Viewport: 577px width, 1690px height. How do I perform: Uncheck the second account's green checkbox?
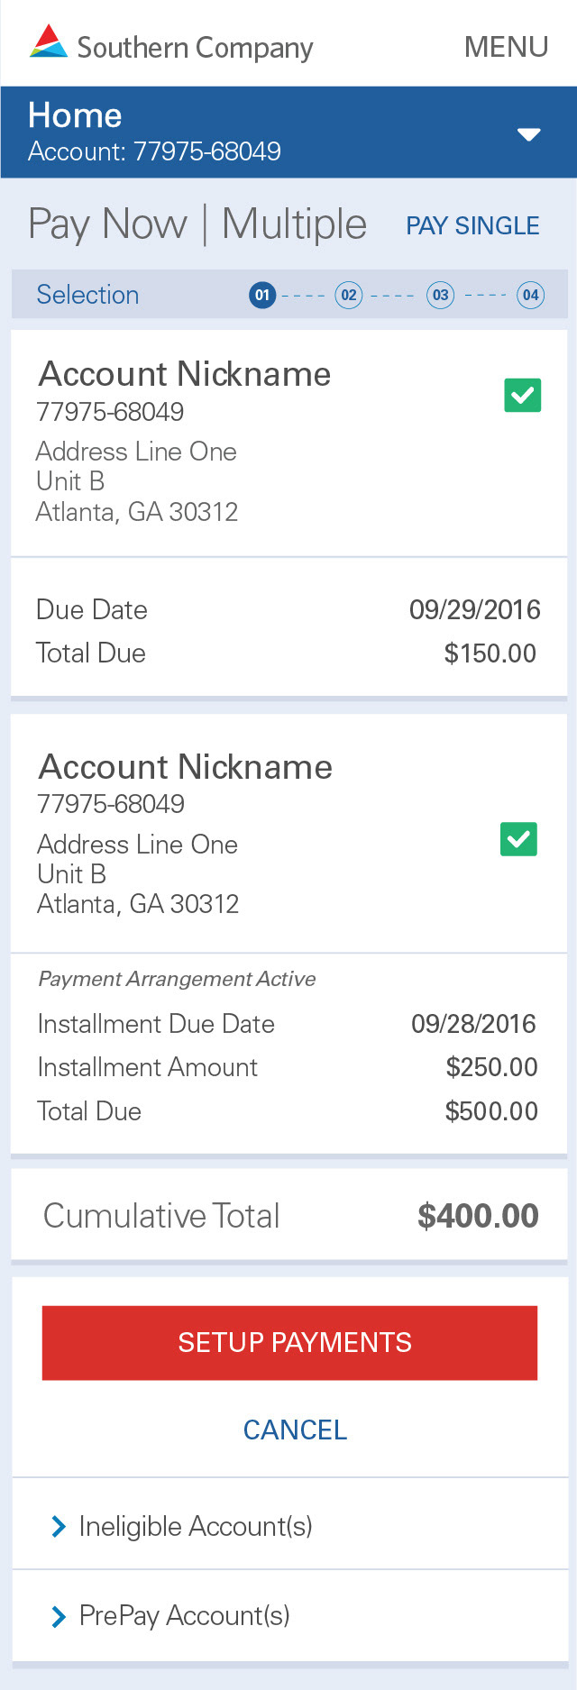click(x=518, y=839)
